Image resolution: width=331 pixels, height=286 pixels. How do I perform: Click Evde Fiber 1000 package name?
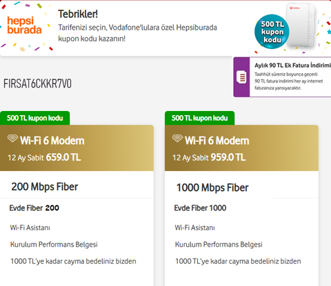[x=200, y=208]
